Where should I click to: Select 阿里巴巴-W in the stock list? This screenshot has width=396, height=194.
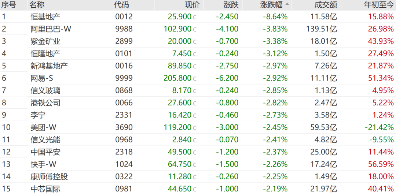pyautogui.click(x=51, y=29)
